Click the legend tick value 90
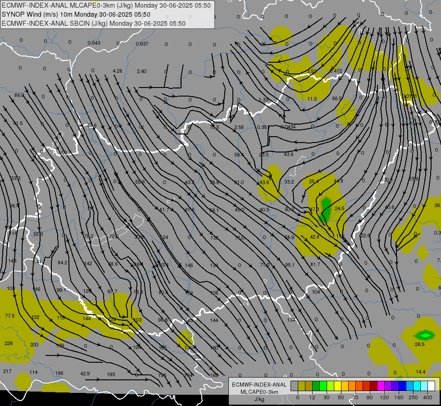Viewport: 441px width, 406px height. click(369, 397)
